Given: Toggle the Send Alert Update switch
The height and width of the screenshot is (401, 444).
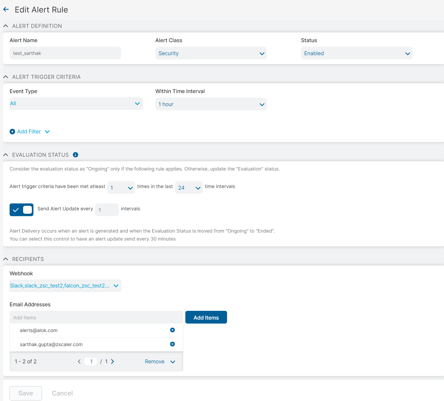Looking at the screenshot, I should (22, 210).
